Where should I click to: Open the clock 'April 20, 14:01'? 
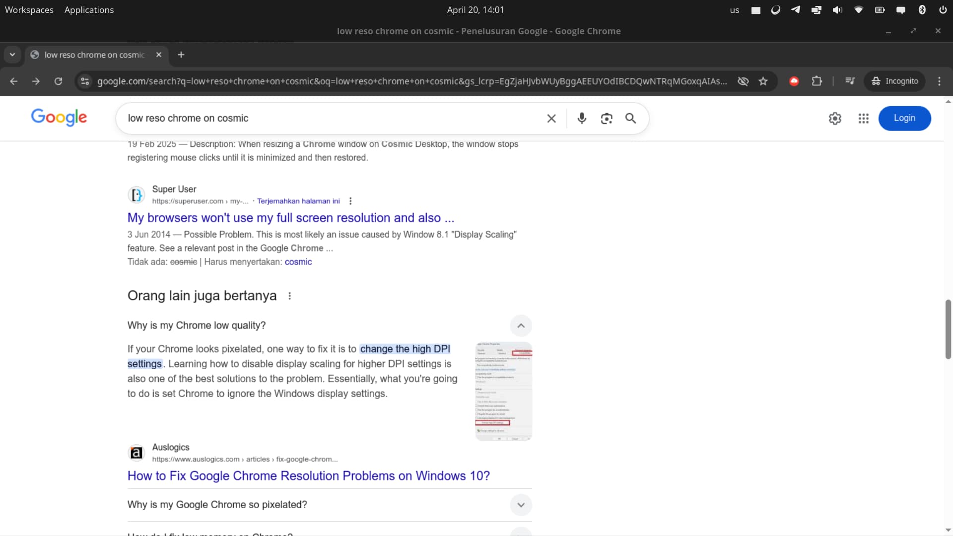476,10
